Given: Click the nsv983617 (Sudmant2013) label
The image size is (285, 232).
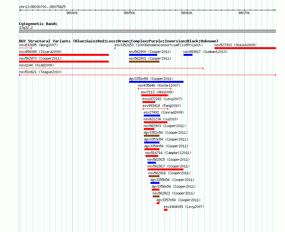Looking at the screenshot, I should pyautogui.click(x=205, y=52).
